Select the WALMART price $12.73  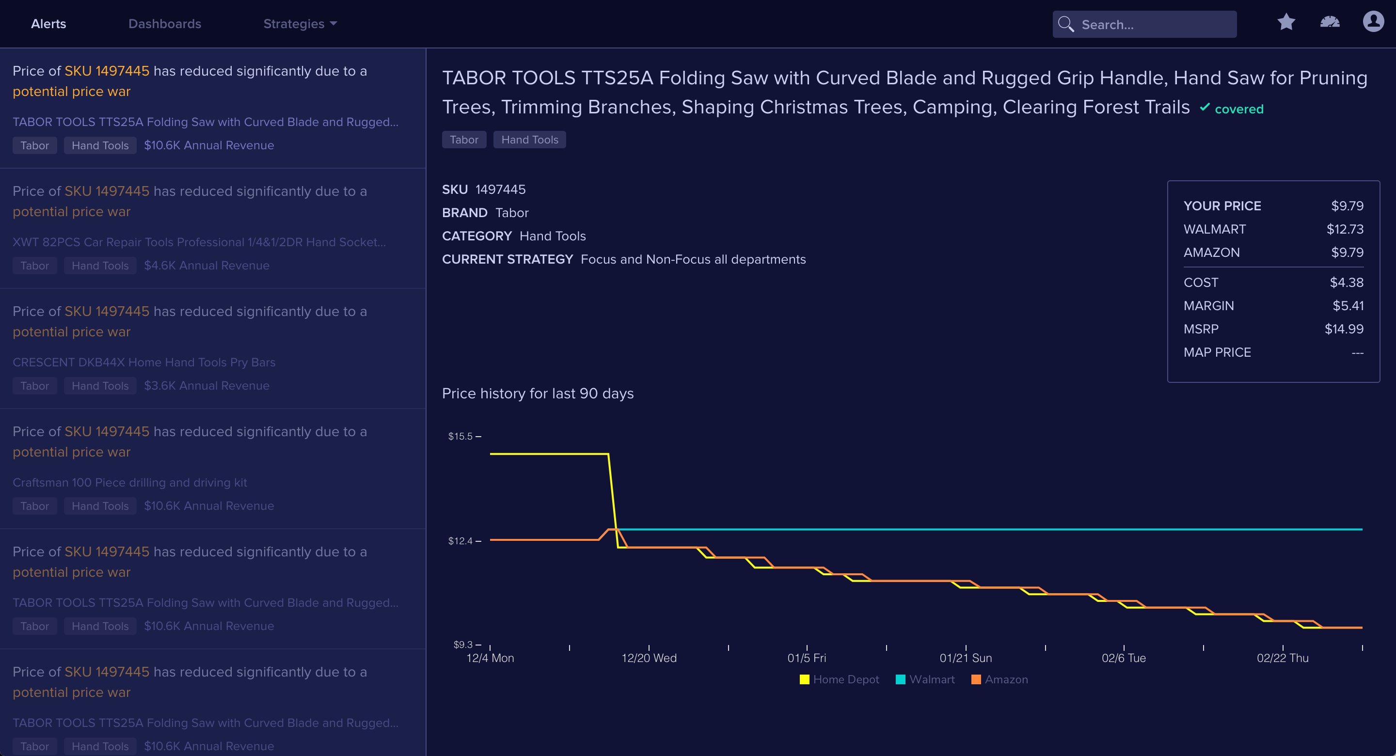pos(1345,229)
